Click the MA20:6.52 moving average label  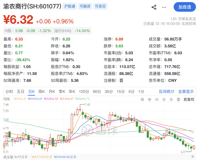pos(51,99)
